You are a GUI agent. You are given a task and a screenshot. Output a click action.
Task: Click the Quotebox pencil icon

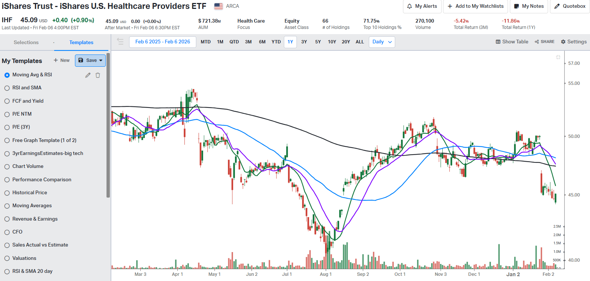pyautogui.click(x=557, y=6)
